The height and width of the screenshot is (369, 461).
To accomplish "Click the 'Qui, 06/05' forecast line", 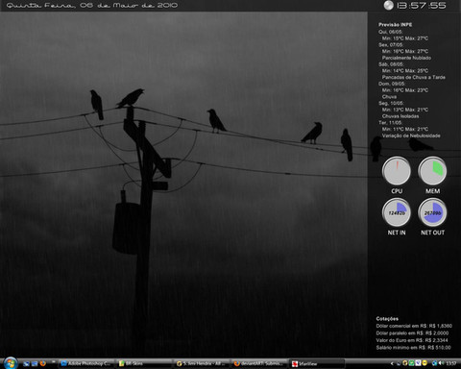I will [x=390, y=32].
